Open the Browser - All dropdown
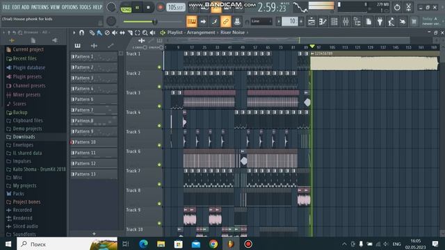This screenshot has width=445, height=250. [x=37, y=33]
